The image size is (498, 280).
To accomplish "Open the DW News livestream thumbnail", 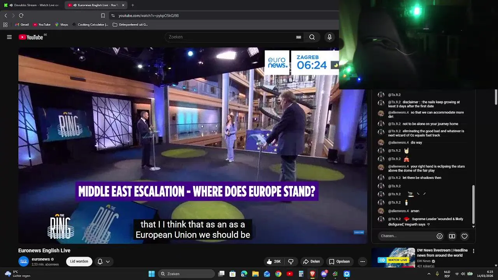I will coord(393,258).
